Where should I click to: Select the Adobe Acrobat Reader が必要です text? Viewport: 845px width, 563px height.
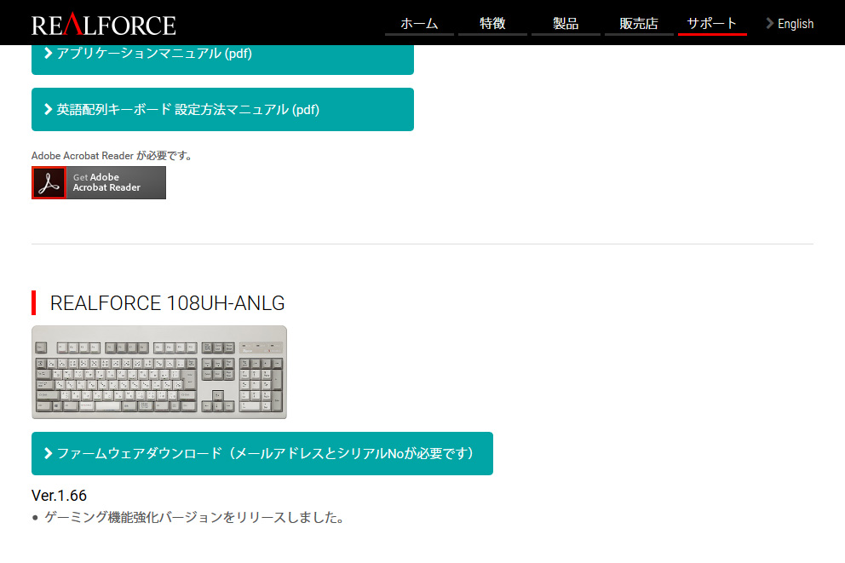pos(112,156)
